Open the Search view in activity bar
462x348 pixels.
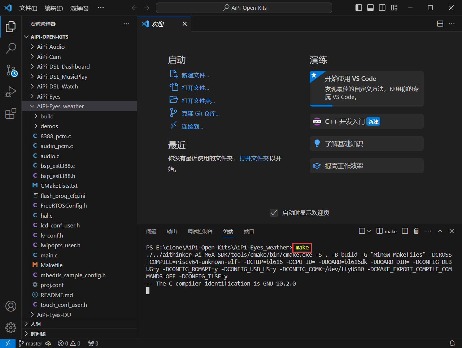[x=11, y=48]
